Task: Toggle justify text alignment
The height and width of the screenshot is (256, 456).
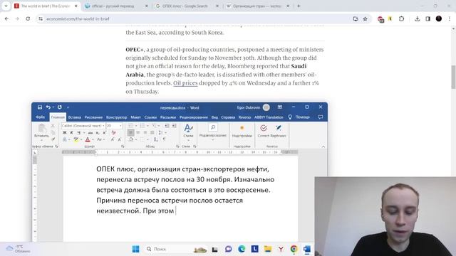Action: tap(152, 133)
